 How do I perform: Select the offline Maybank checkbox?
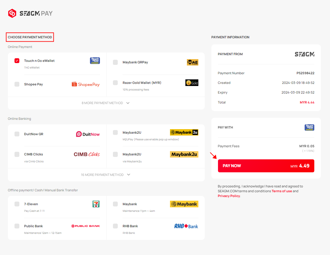(115, 204)
